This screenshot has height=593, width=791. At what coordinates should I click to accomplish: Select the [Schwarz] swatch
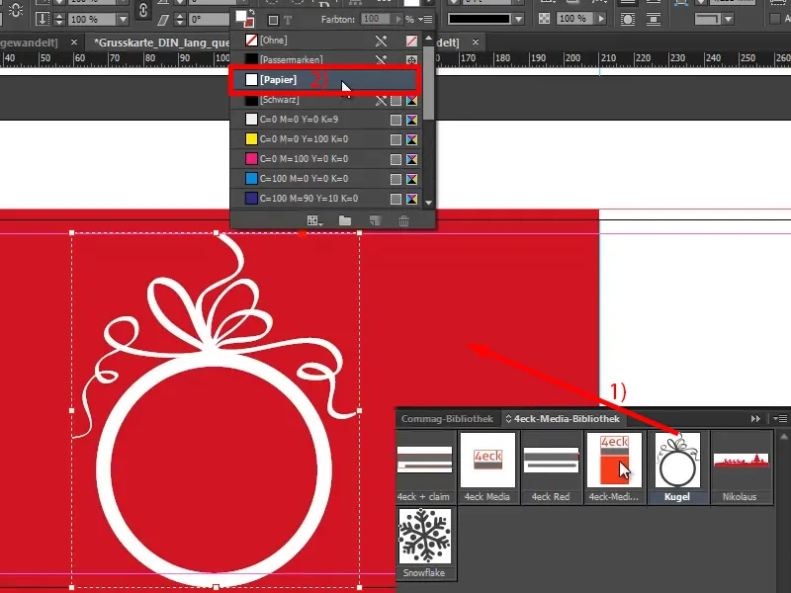point(326,100)
